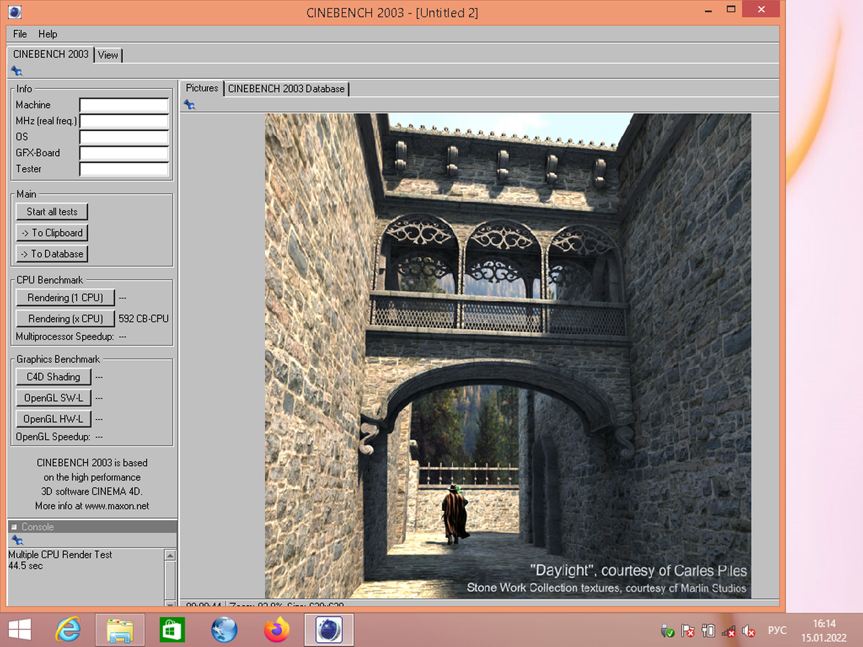Click the pin icon under Pictures tab
The width and height of the screenshot is (863, 647).
(x=189, y=105)
